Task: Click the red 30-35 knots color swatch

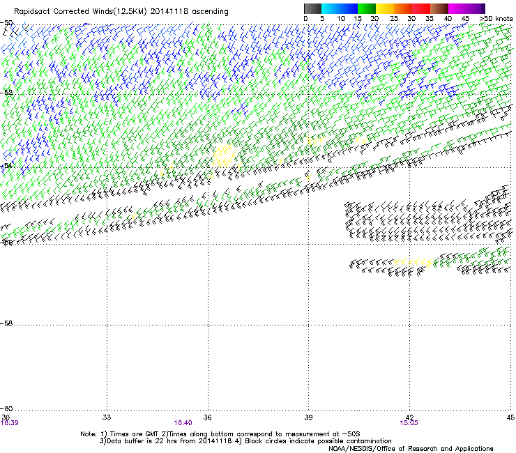Action: click(x=421, y=8)
